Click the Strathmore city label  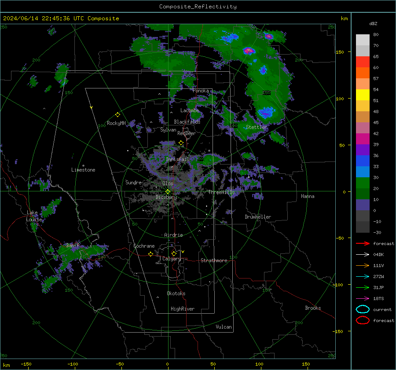pyautogui.click(x=214, y=260)
